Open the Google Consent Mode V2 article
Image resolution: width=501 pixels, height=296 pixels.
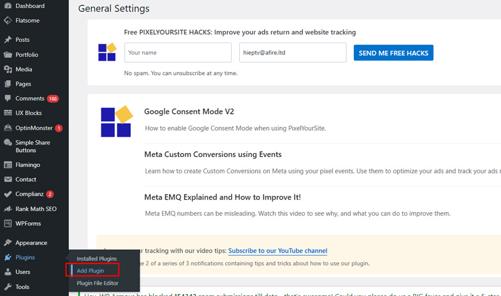189,112
